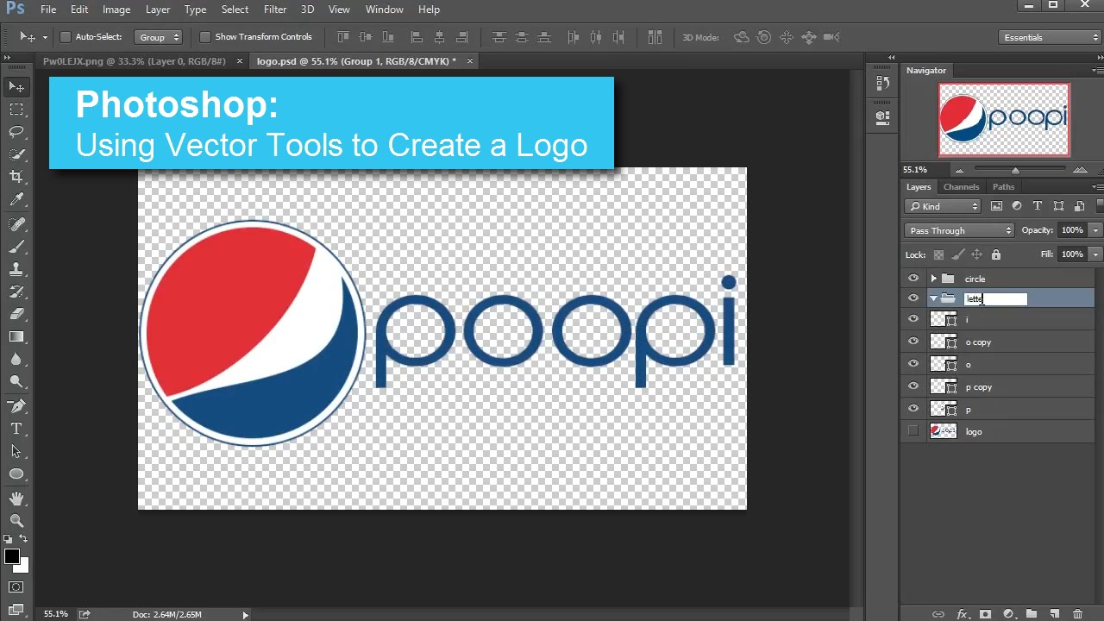Select the Move tool

click(17, 85)
